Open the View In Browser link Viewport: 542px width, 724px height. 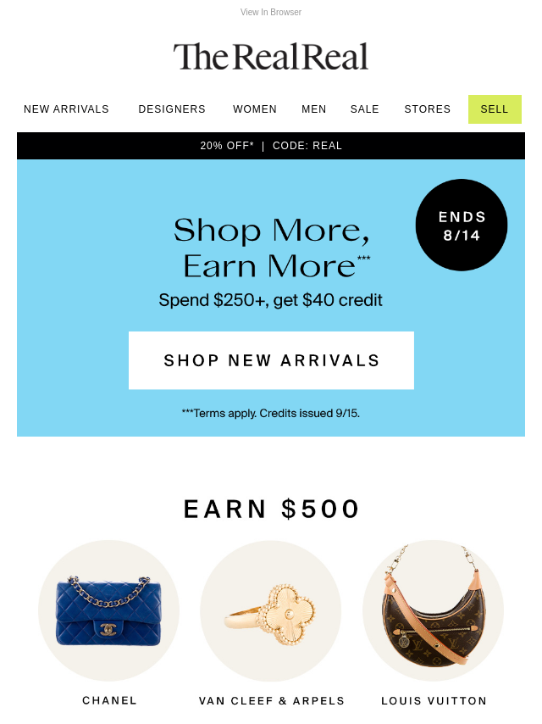(271, 12)
